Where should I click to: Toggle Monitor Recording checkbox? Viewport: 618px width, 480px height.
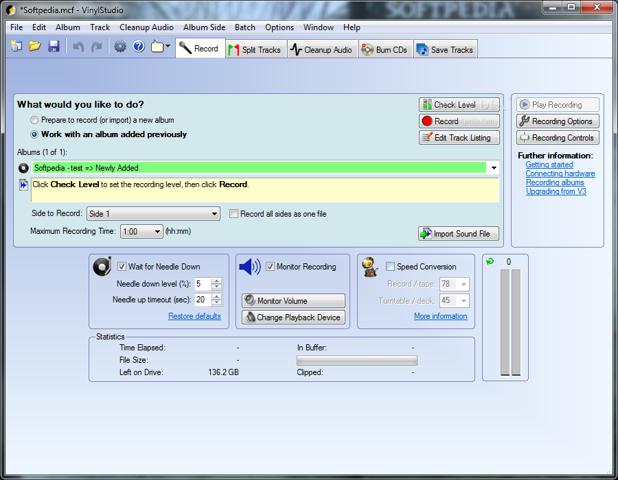tap(270, 266)
